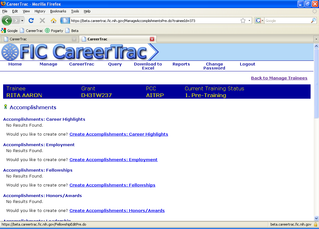319x229 pixels.
Task: Click Accomplishments: Career Highlights heading
Action: point(44,119)
